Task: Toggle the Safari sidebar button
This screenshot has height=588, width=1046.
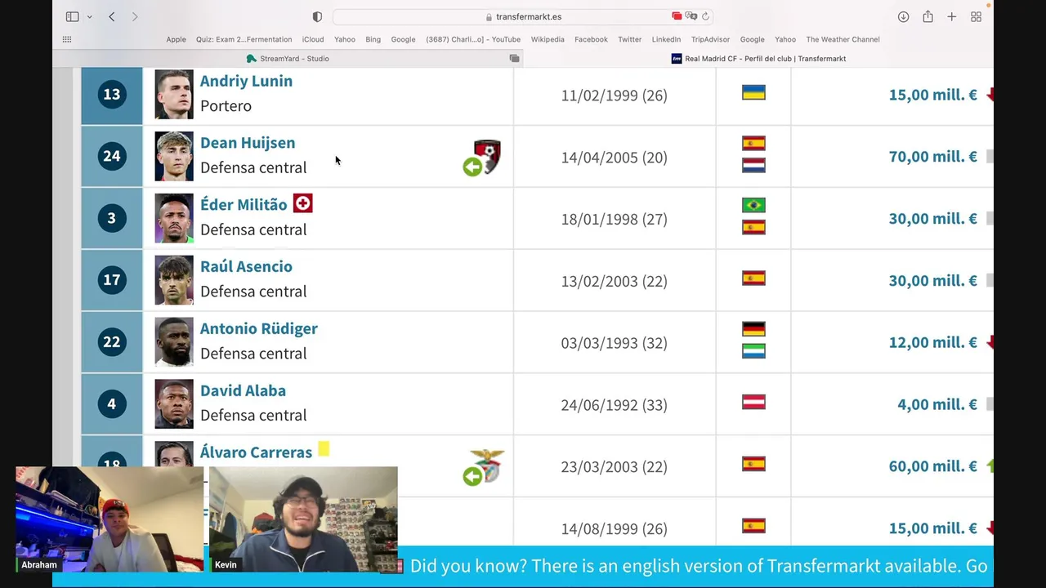Action: 72,16
